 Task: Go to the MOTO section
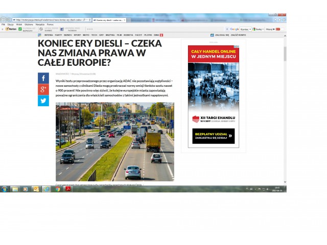pos(86,35)
